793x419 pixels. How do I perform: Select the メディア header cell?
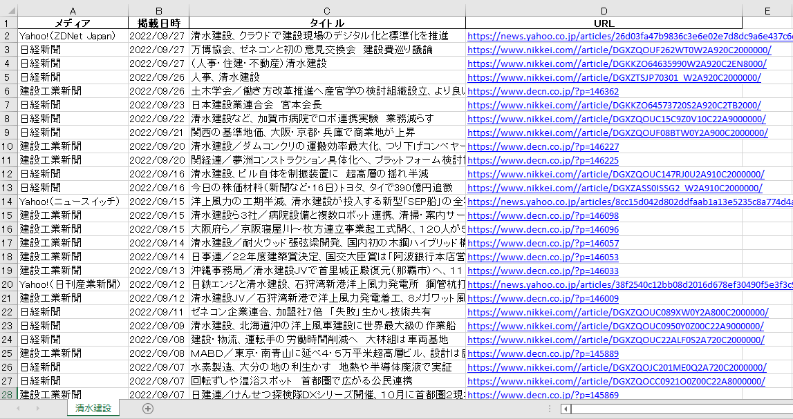tap(73, 23)
